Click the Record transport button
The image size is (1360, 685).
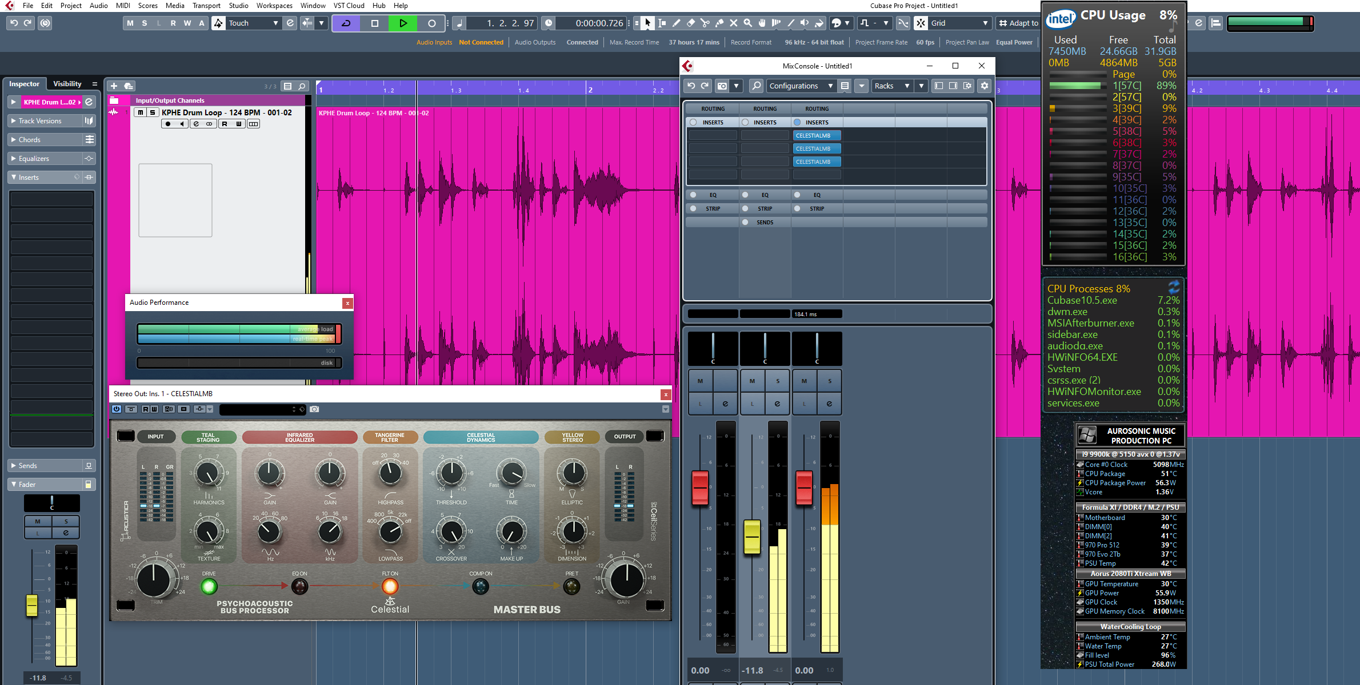[432, 23]
